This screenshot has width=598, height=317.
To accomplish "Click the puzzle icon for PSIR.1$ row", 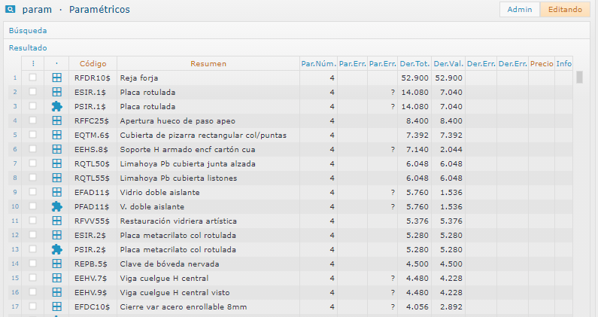I will (x=56, y=106).
